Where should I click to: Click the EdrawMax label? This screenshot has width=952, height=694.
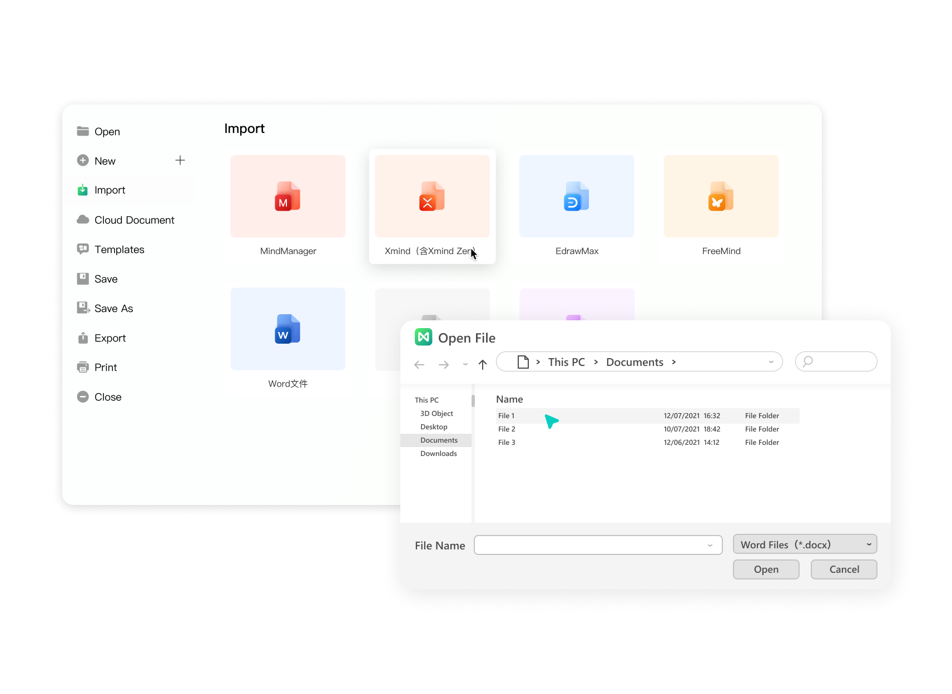click(x=577, y=251)
